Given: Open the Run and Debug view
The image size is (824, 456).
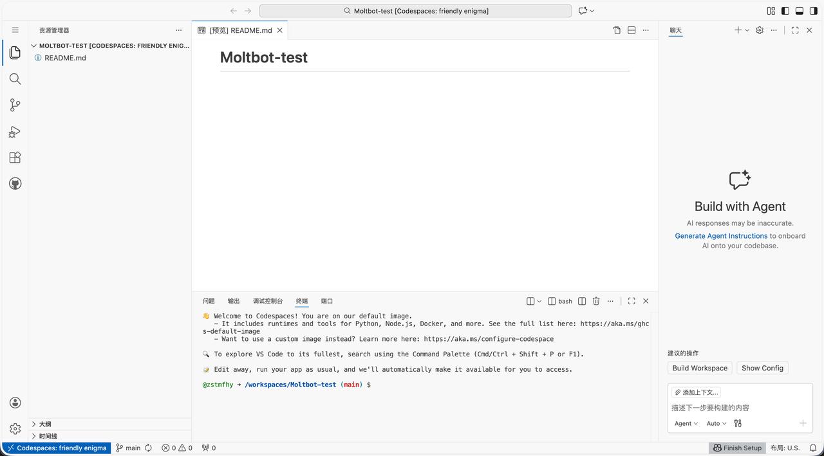Looking at the screenshot, I should tap(15, 131).
